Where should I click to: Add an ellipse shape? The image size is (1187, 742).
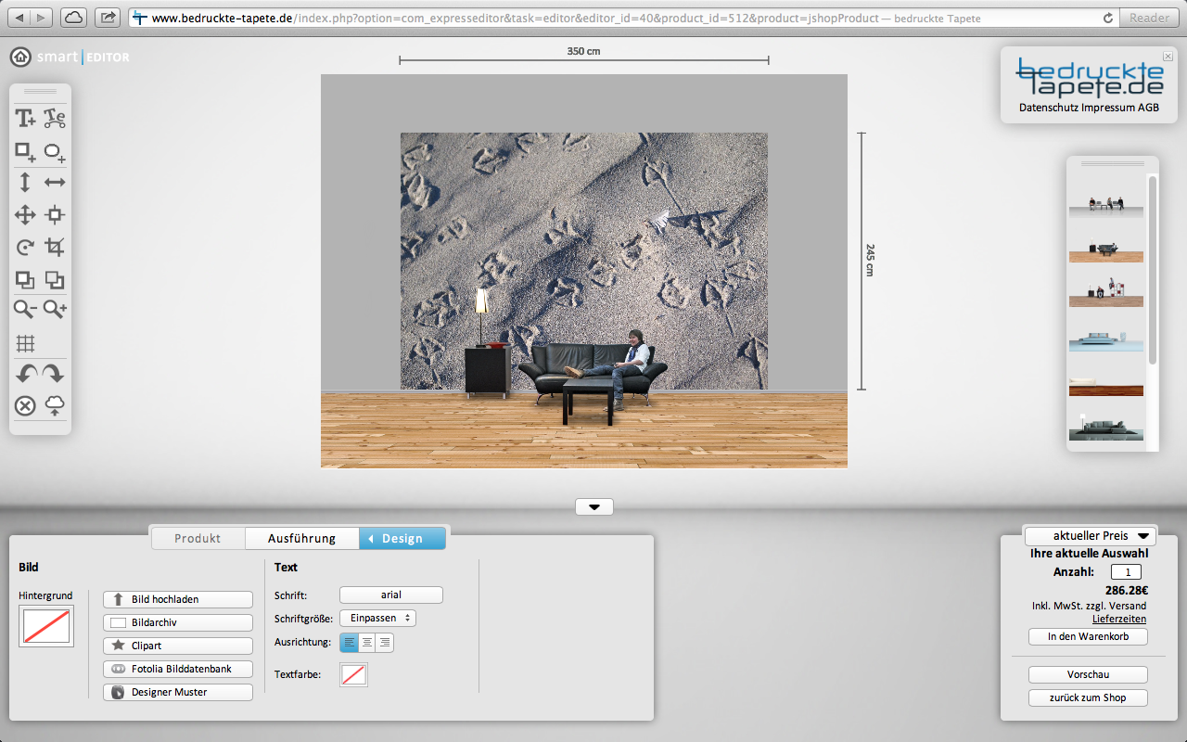pos(55,151)
